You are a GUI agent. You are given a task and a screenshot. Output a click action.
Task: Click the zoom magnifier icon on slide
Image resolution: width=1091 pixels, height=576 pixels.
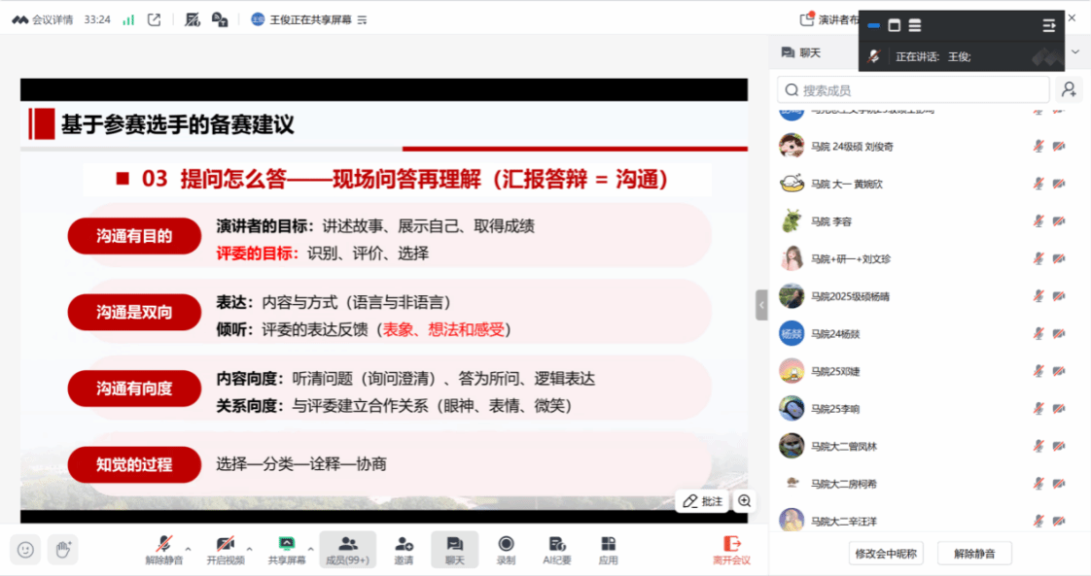coord(744,501)
